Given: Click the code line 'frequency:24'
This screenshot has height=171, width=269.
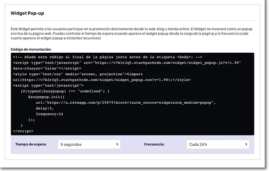Looking at the screenshot, I should (50, 114).
